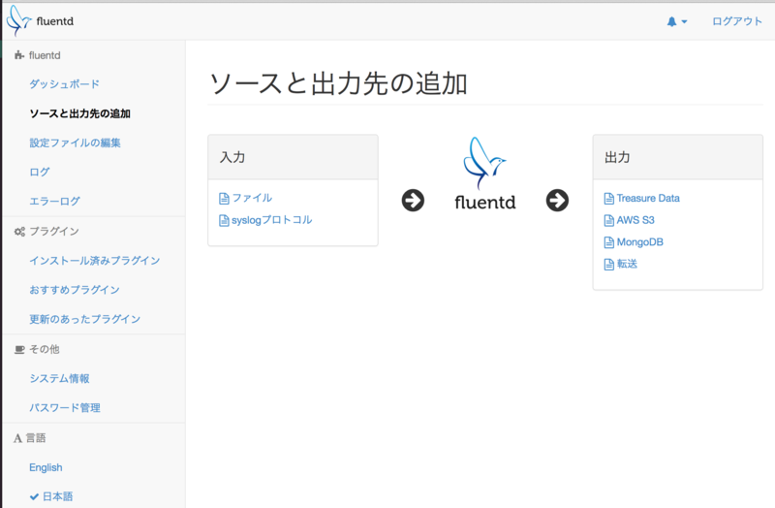Click the 出力 panel header
Screen dimensions: 775x508
(677, 157)
